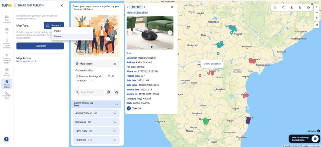The width and height of the screenshot is (321, 147).
Task: Expand the Tamil Nadu group
Action: tap(96, 131)
